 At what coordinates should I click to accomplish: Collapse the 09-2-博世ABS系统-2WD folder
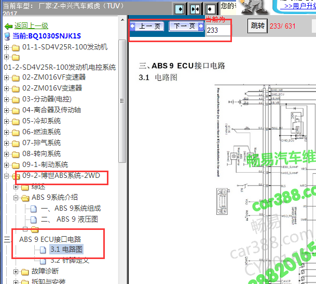(6, 176)
